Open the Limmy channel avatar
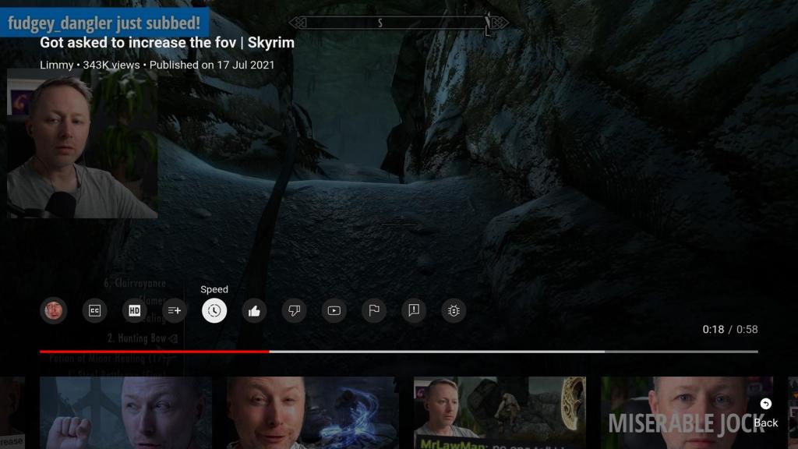This screenshot has width=798, height=449. pos(55,310)
